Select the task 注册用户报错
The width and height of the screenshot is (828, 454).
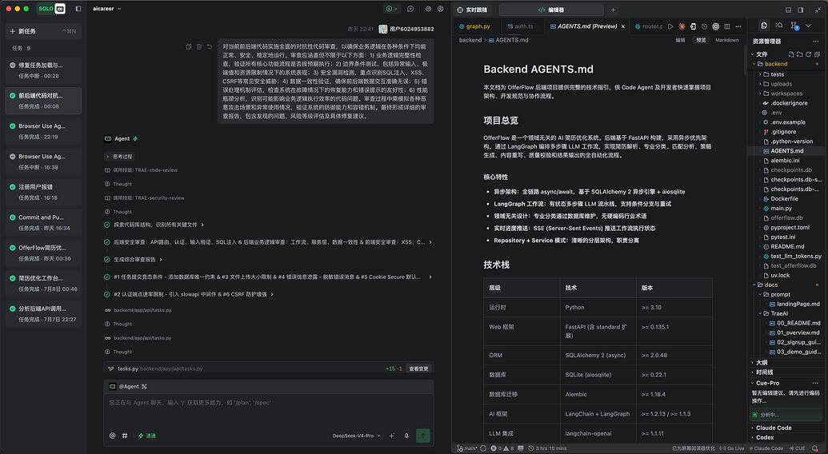pos(43,192)
